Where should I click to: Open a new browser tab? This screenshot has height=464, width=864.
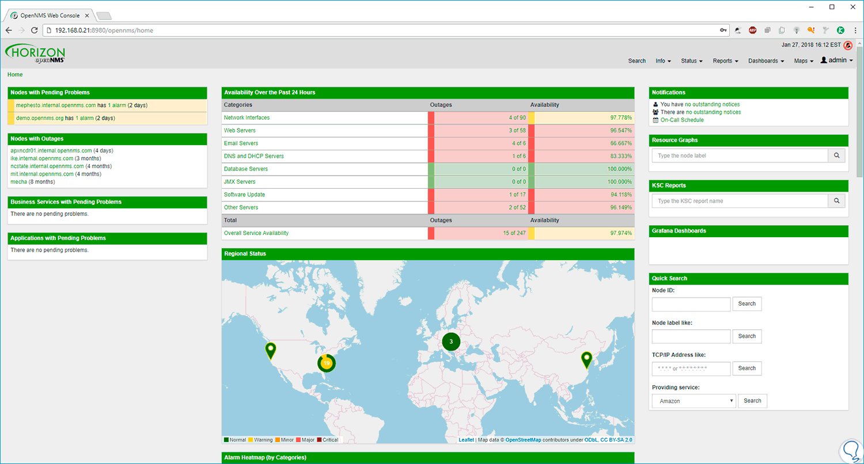click(x=104, y=16)
